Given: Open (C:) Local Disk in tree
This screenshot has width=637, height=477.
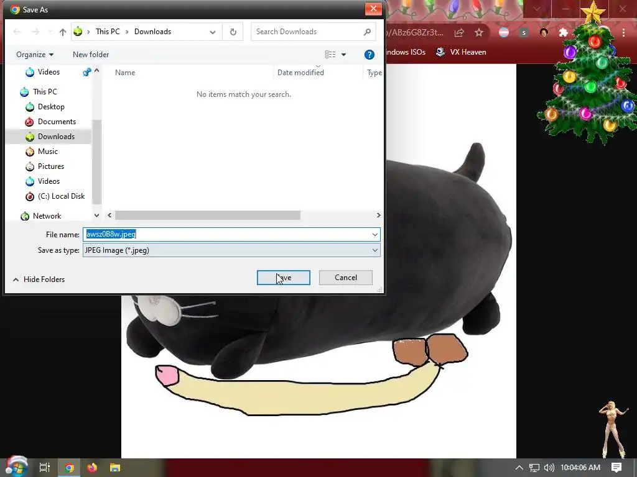Looking at the screenshot, I should (x=61, y=196).
